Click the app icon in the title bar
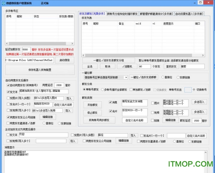 3,3
